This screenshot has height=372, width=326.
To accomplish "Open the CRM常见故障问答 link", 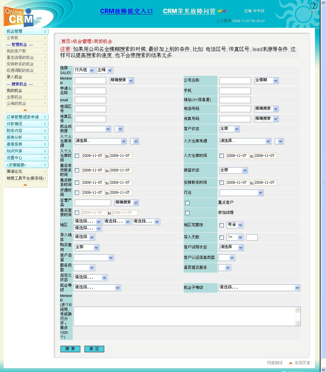I will click(189, 11).
